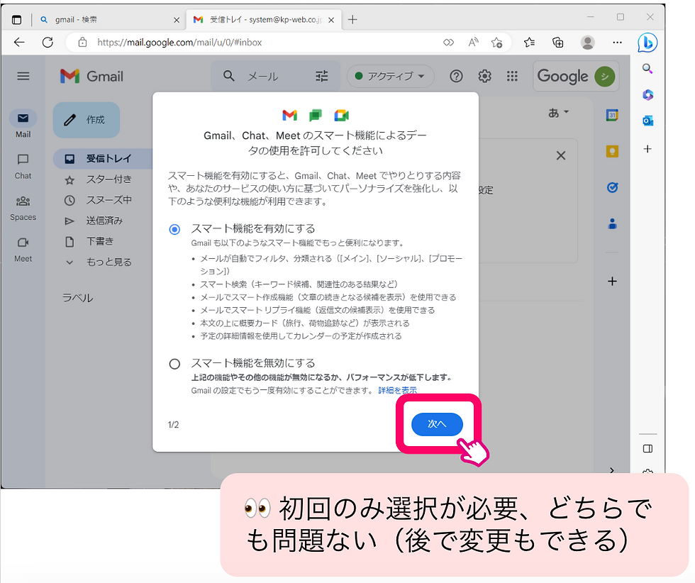Click 作成 compose button

coord(87,120)
